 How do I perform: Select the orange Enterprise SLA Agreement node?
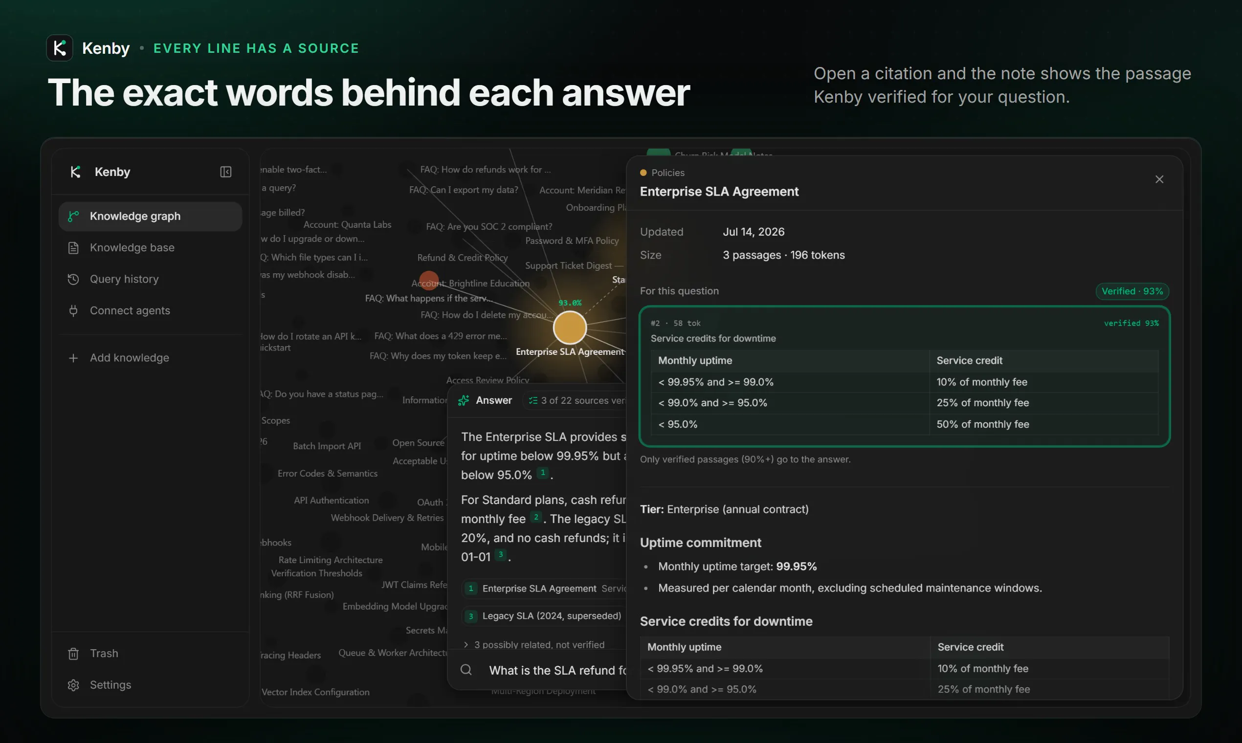coord(570,328)
